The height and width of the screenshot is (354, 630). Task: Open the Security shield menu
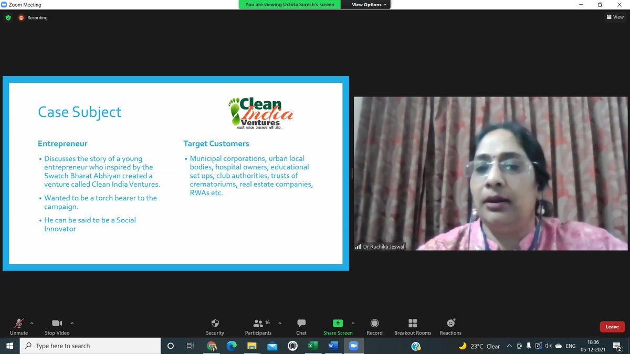coord(215,326)
